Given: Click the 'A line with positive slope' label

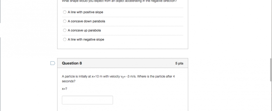Looking at the screenshot, I should point(85,12).
